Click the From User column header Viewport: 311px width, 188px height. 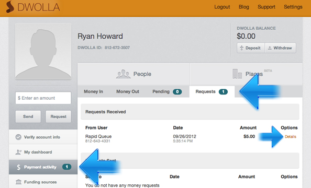click(96, 127)
